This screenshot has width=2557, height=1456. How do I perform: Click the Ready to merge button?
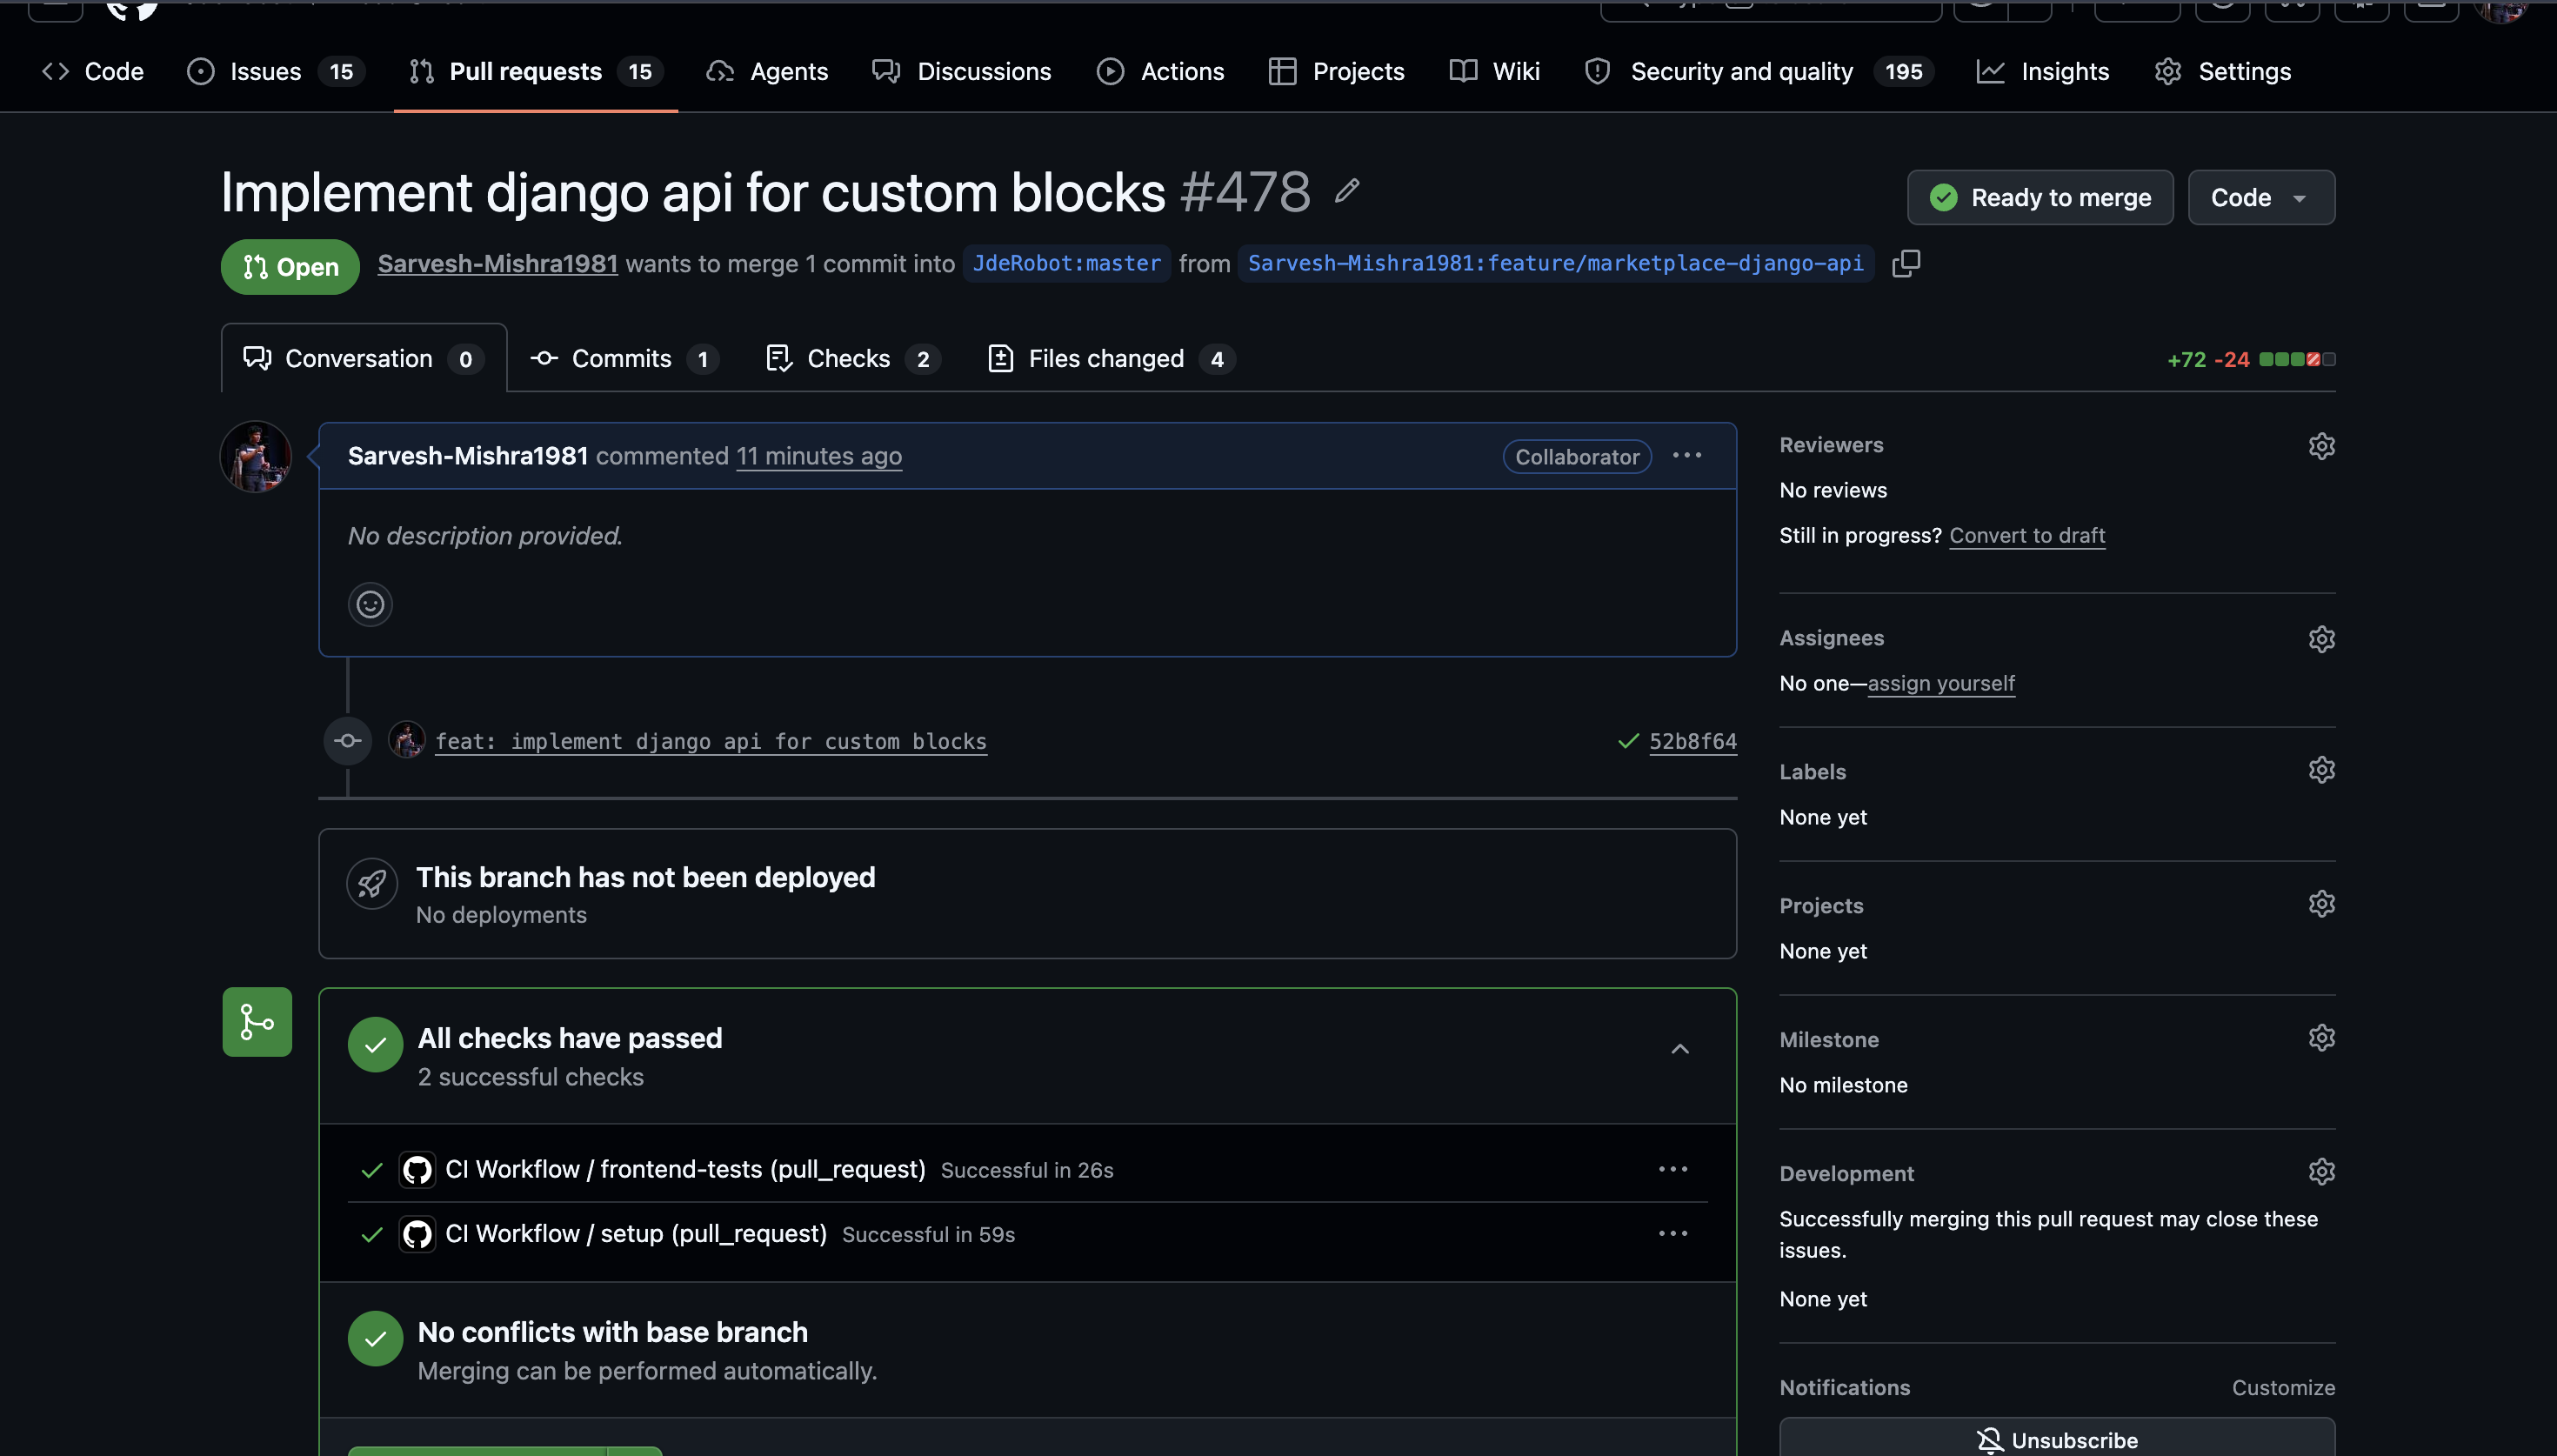[x=2040, y=198]
